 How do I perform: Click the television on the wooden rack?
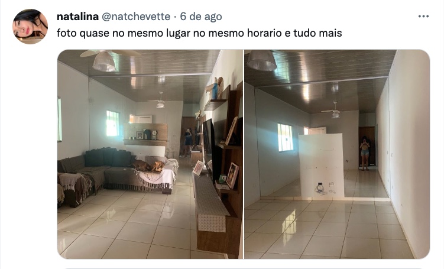click(x=208, y=145)
